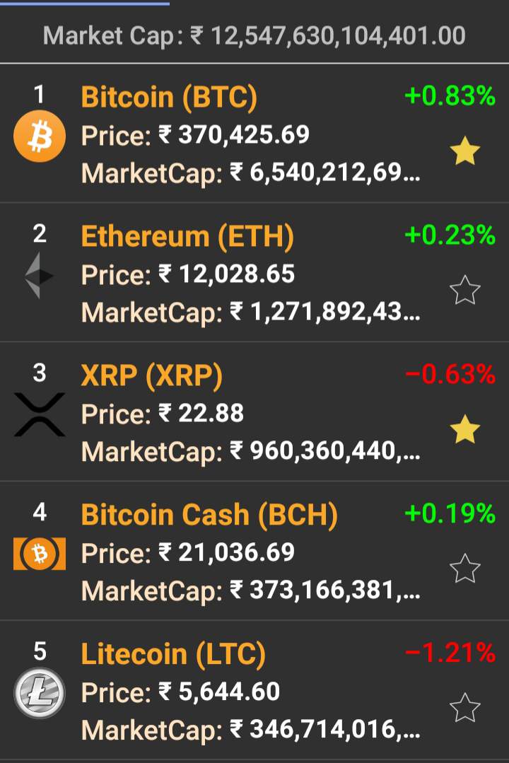Remove XRP from favorites via star
509x763 pixels.
465,430
